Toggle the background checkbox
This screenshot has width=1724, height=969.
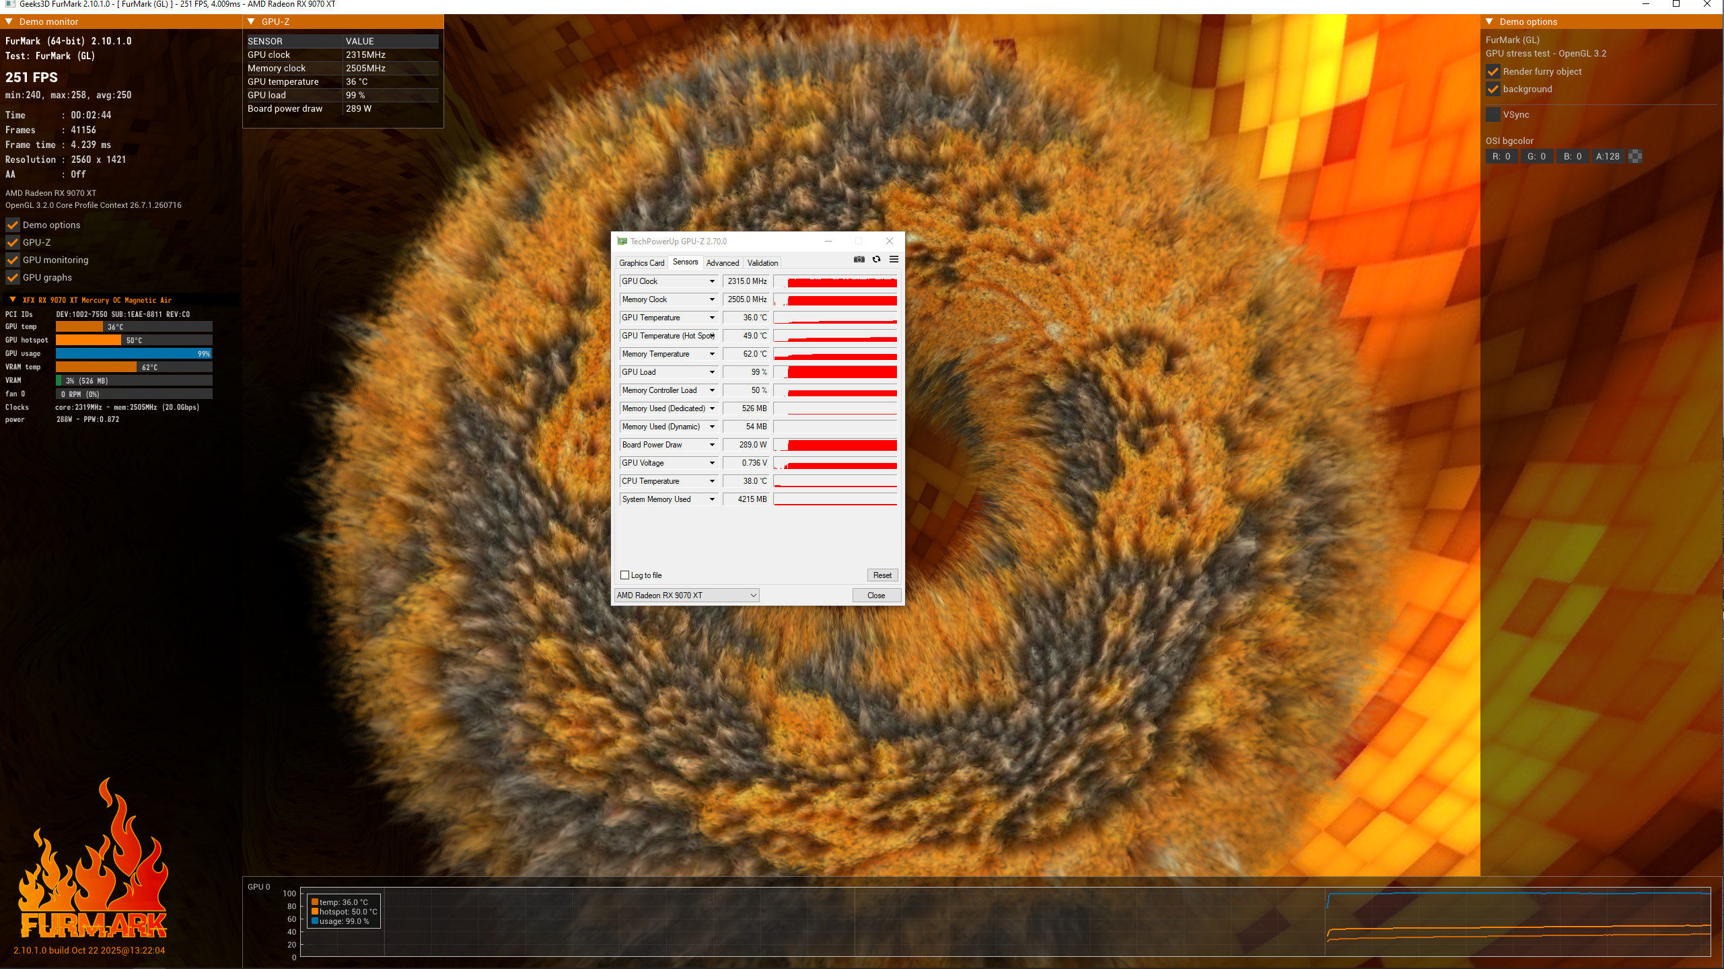pyautogui.click(x=1493, y=89)
